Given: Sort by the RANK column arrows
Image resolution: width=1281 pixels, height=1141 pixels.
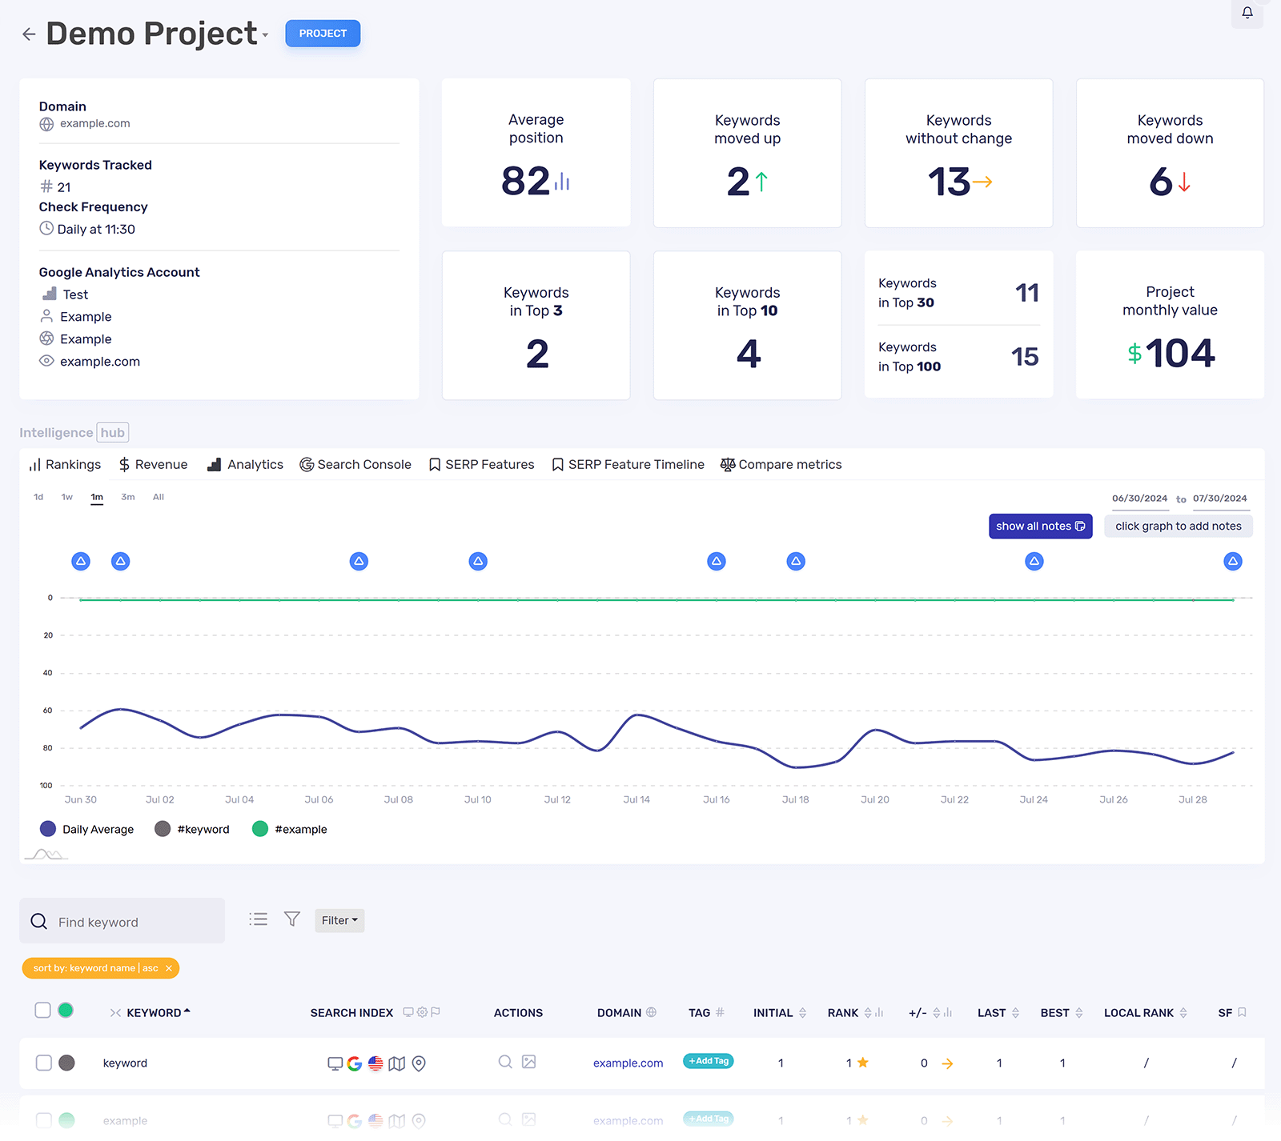Looking at the screenshot, I should pyautogui.click(x=868, y=1013).
